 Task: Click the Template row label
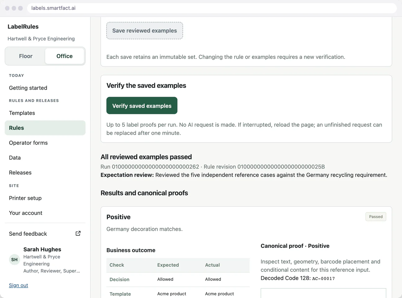pyautogui.click(x=120, y=294)
